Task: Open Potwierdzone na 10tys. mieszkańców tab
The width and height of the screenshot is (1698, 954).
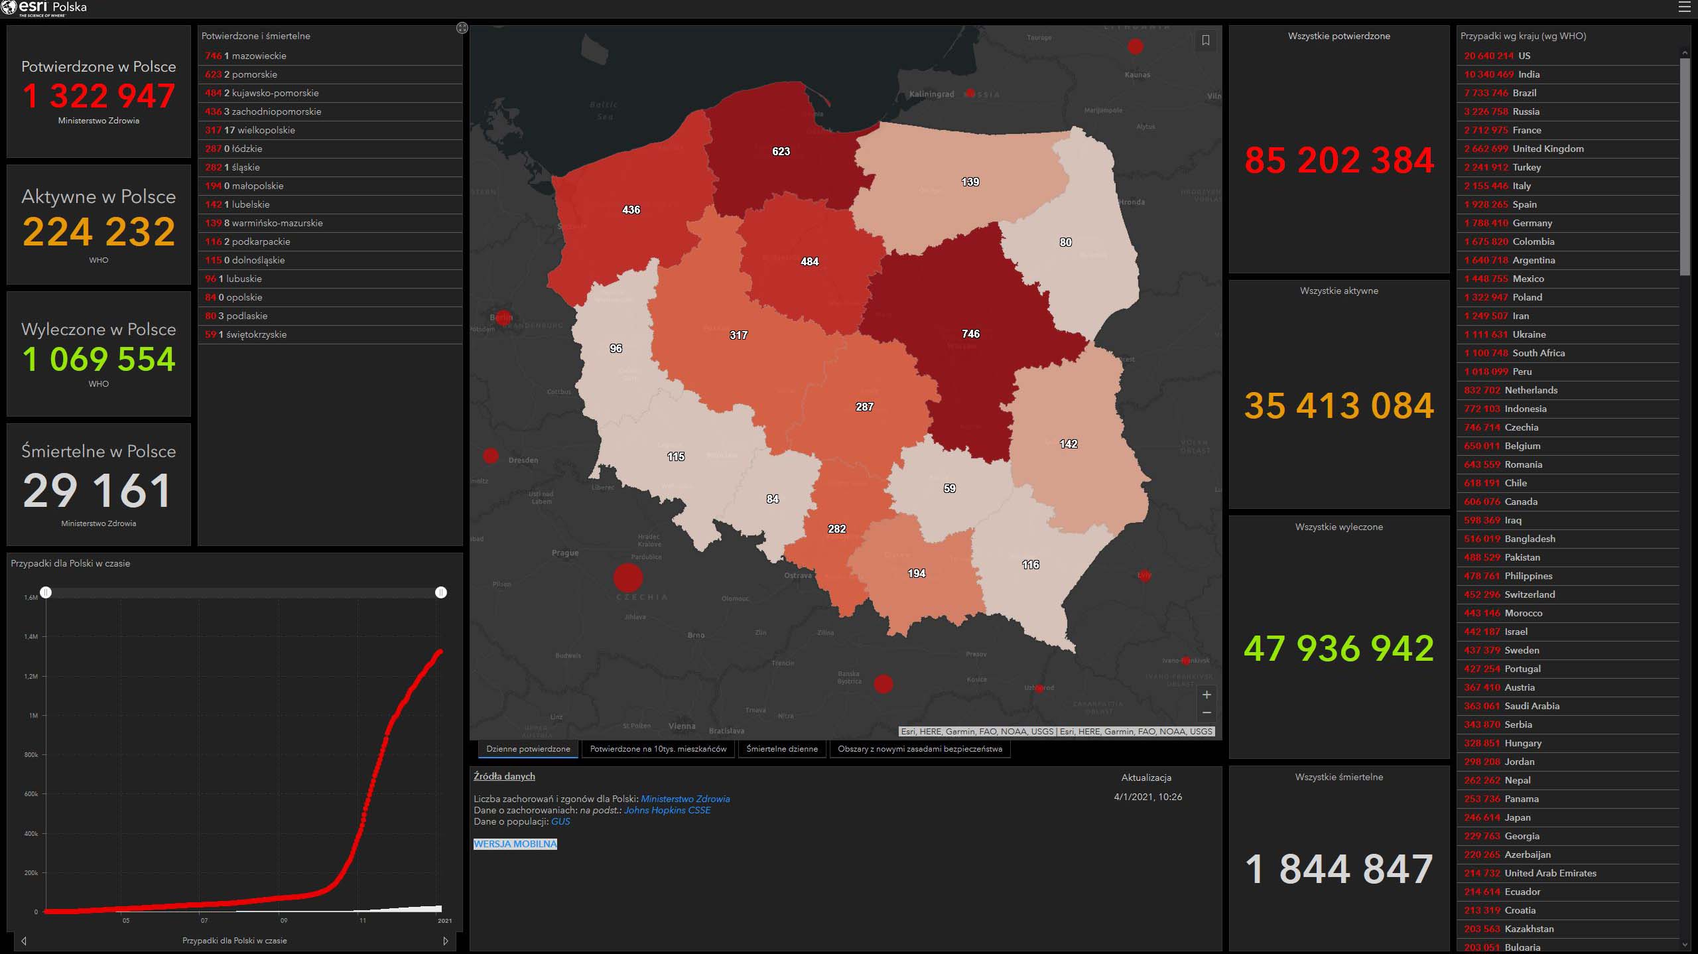Action: pos(658,749)
